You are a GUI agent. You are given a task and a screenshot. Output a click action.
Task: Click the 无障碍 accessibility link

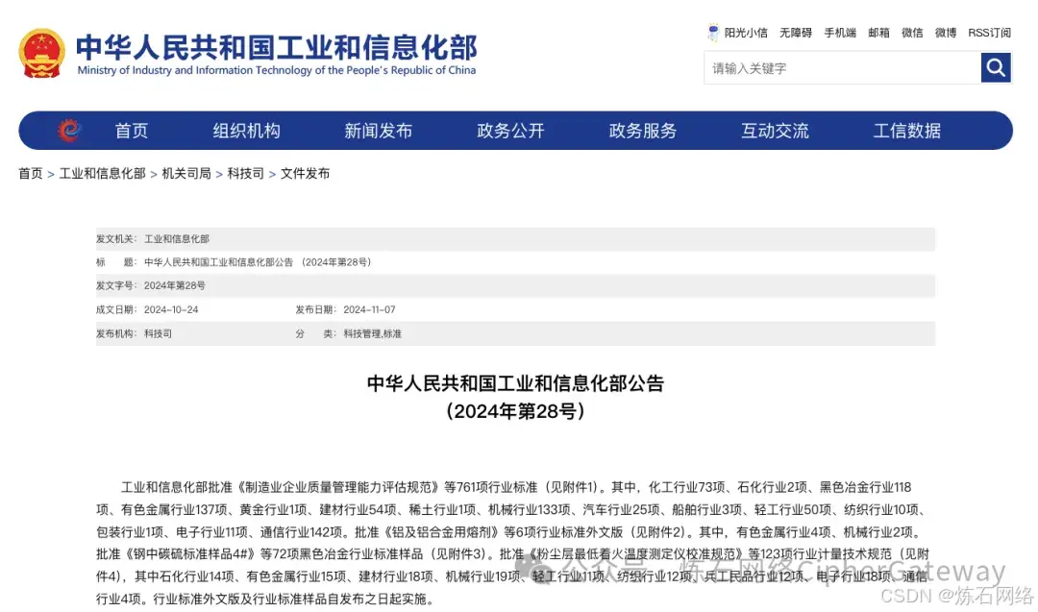[795, 33]
